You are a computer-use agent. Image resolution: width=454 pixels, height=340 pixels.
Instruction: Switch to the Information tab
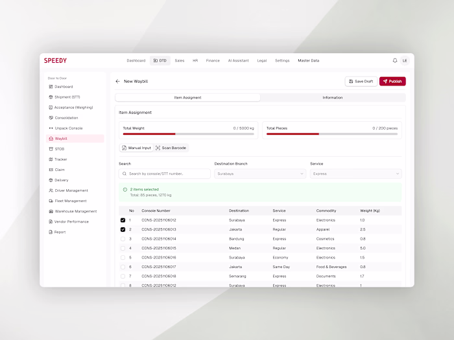(332, 98)
